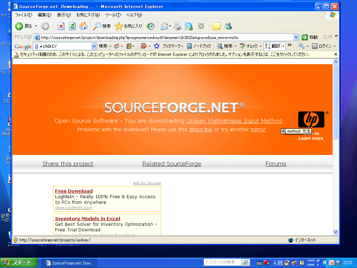The width and height of the screenshot is (357, 268).
Task: Click the Google toolbar wrench settings icon
Action: (302, 46)
